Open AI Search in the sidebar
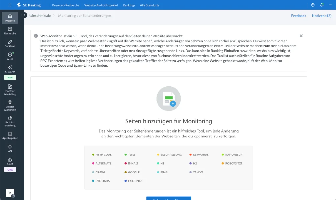336x200 pixels. [10, 69]
